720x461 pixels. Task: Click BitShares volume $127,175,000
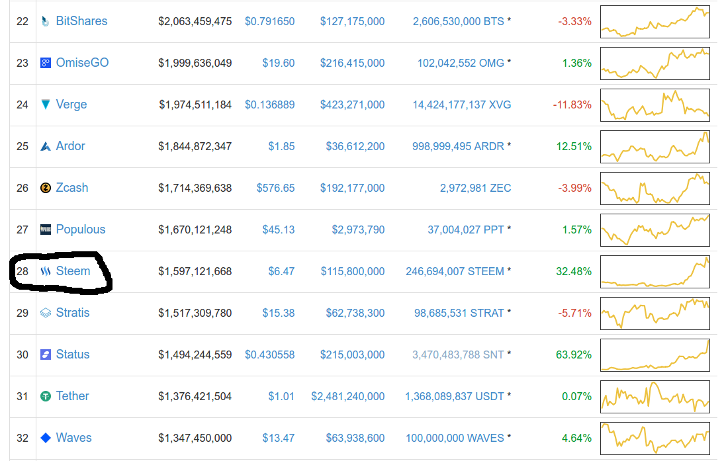pyautogui.click(x=352, y=22)
